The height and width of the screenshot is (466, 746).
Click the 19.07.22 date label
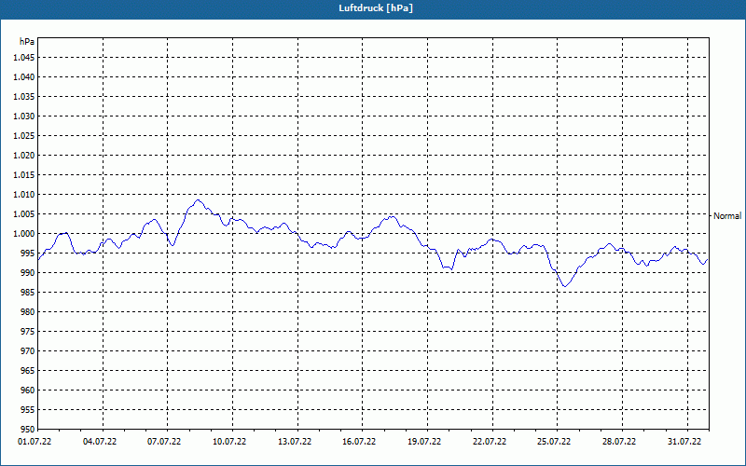[x=424, y=442]
